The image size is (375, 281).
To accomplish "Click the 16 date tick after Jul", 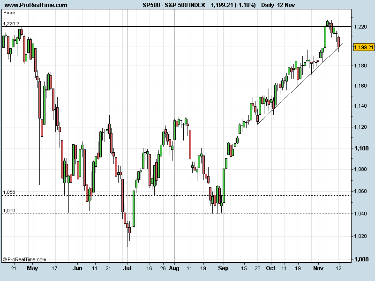I will click(x=149, y=268).
